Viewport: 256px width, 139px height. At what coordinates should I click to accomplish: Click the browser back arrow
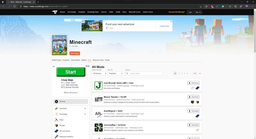tap(4, 6)
